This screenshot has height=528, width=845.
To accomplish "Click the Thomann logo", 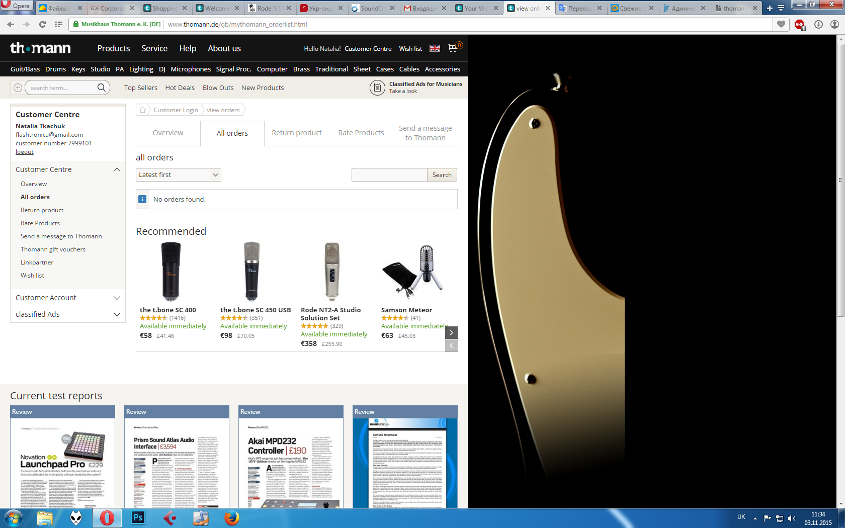I will pos(40,48).
